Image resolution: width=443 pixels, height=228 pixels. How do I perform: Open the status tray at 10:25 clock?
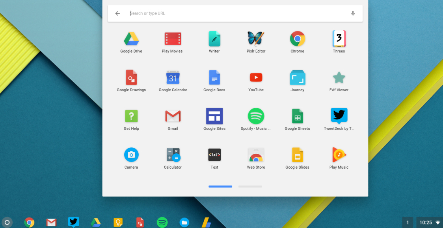(426, 222)
